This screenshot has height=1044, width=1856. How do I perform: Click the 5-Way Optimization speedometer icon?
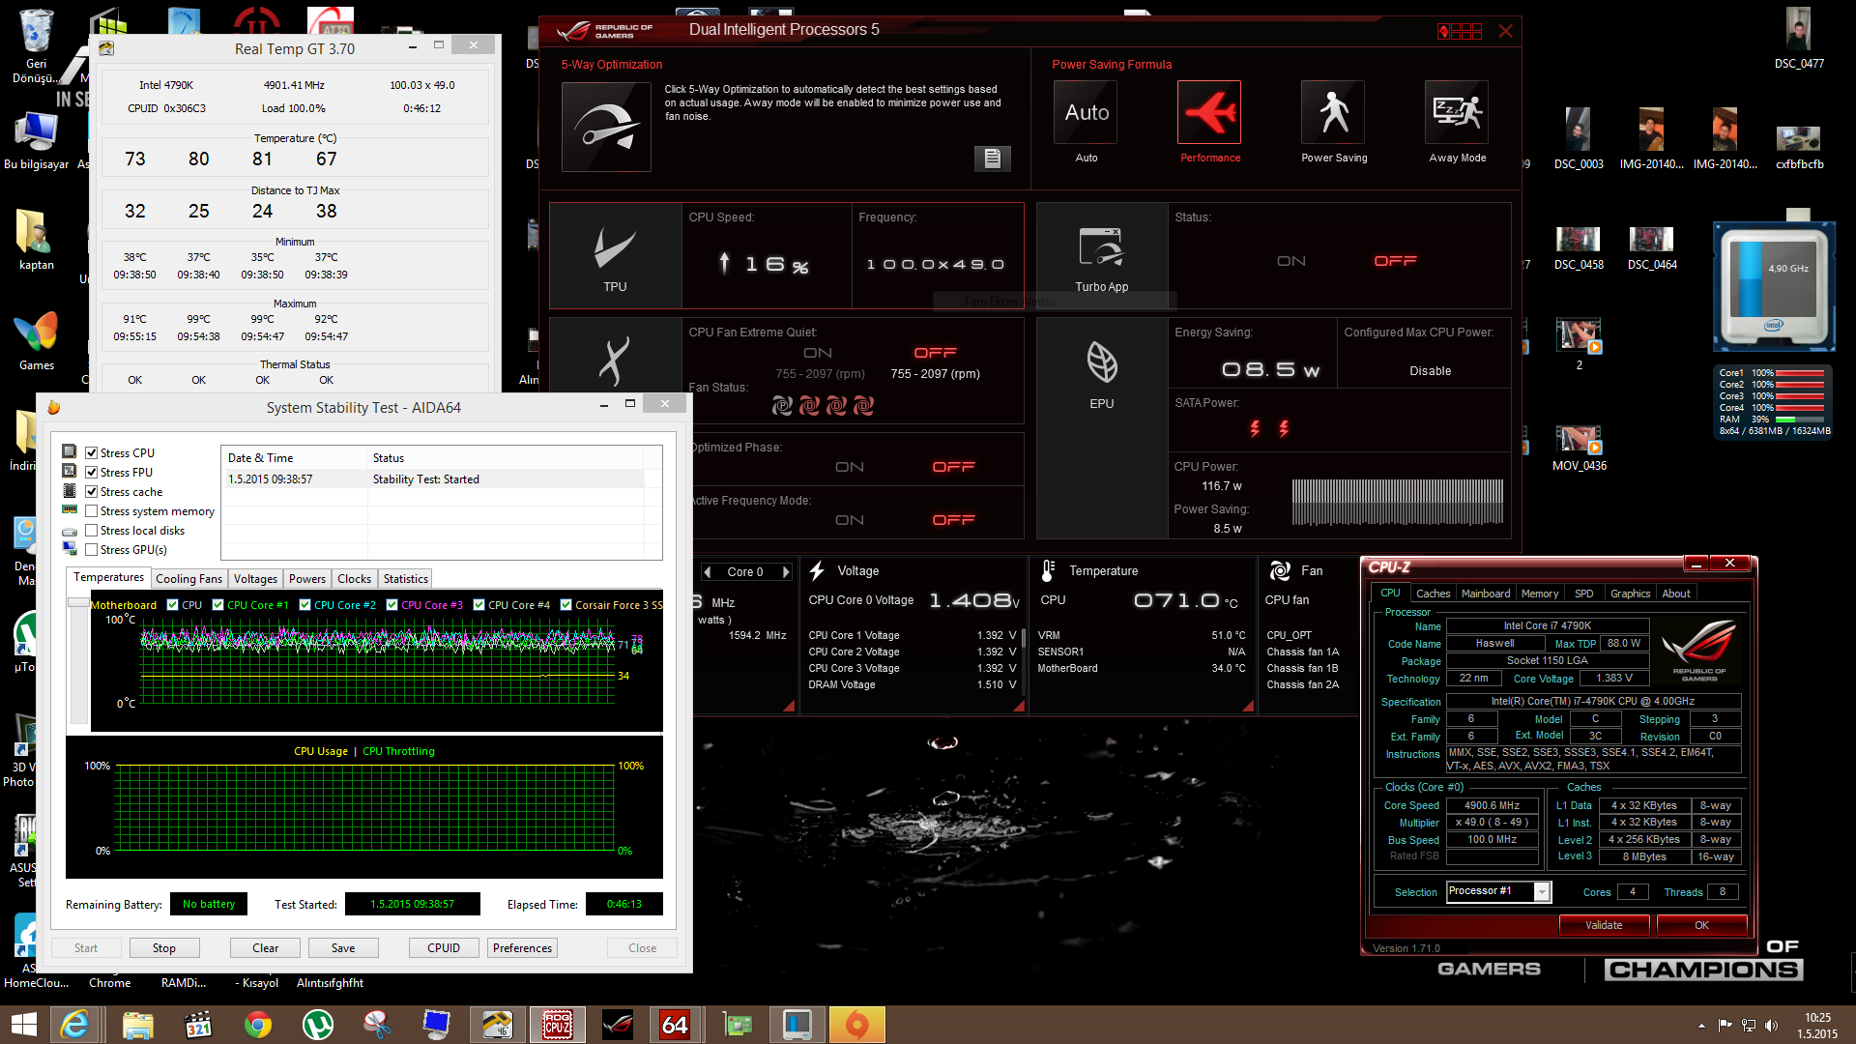[606, 127]
